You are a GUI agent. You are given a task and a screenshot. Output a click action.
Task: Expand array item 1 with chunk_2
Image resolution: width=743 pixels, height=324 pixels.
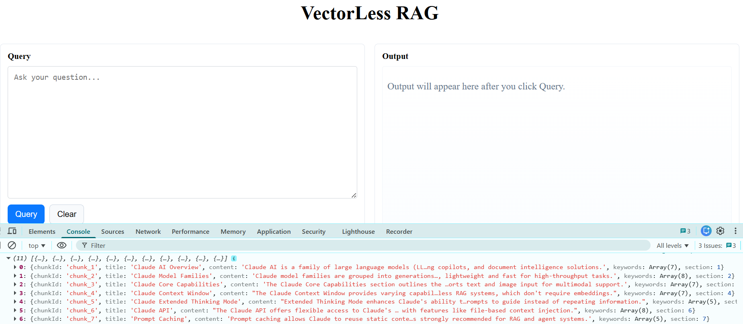tap(15, 276)
